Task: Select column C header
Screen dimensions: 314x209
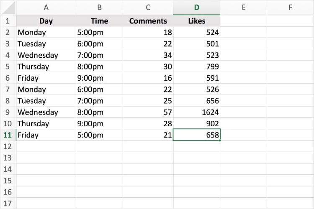Action: tap(148, 8)
